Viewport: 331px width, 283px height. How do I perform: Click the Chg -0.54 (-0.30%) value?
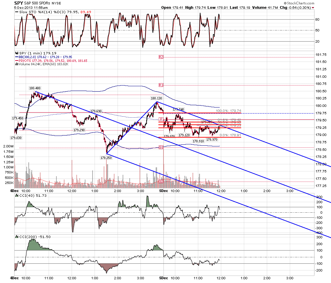(295, 8)
